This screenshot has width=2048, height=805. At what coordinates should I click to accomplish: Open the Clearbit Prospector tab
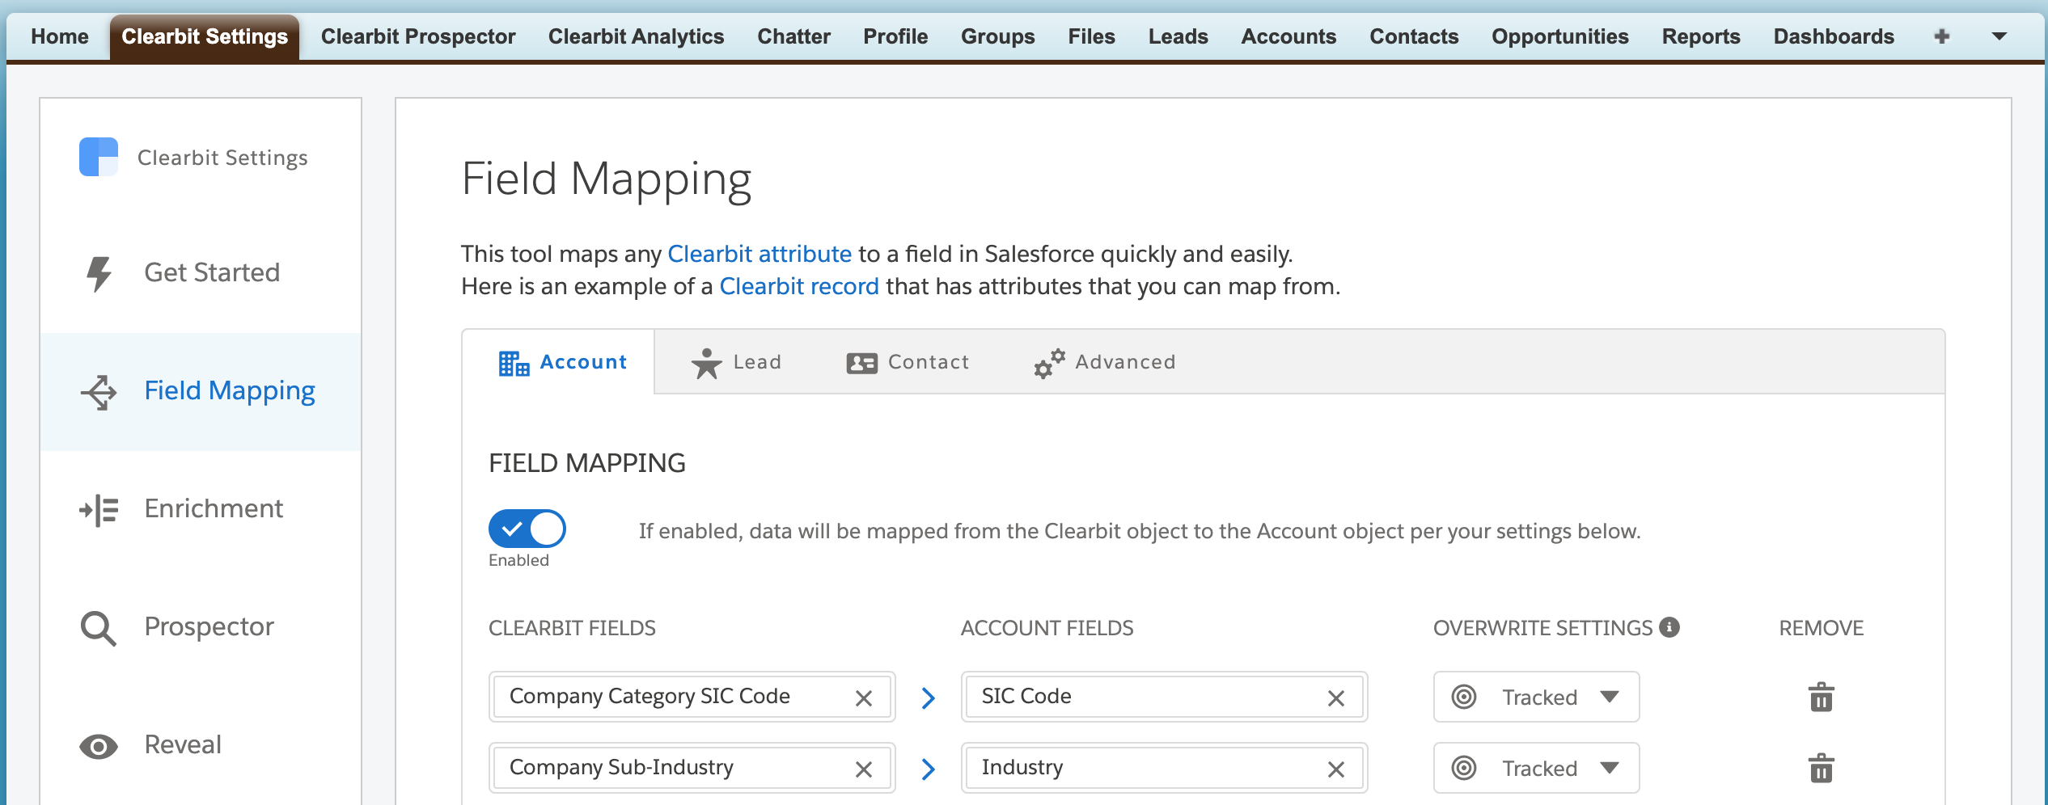tap(418, 36)
